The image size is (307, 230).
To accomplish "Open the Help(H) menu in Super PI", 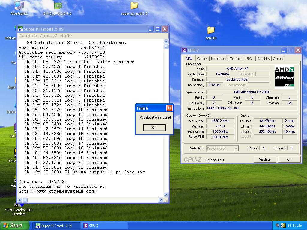I will coord(66,36).
